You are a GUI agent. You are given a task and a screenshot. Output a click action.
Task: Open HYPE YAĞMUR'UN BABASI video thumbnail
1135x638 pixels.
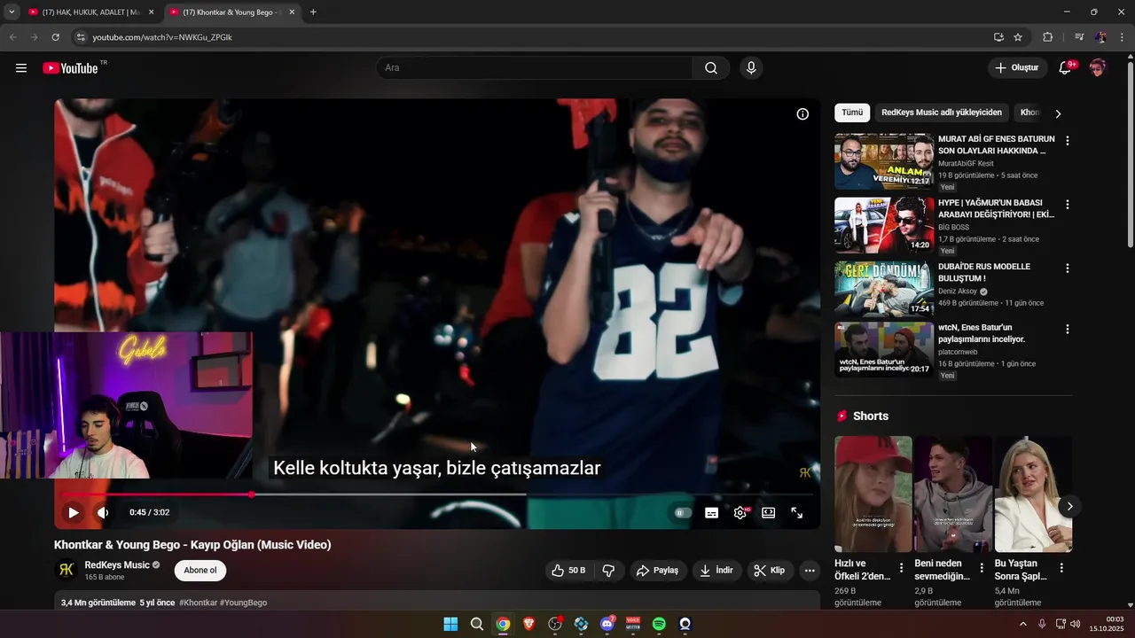[x=884, y=225]
